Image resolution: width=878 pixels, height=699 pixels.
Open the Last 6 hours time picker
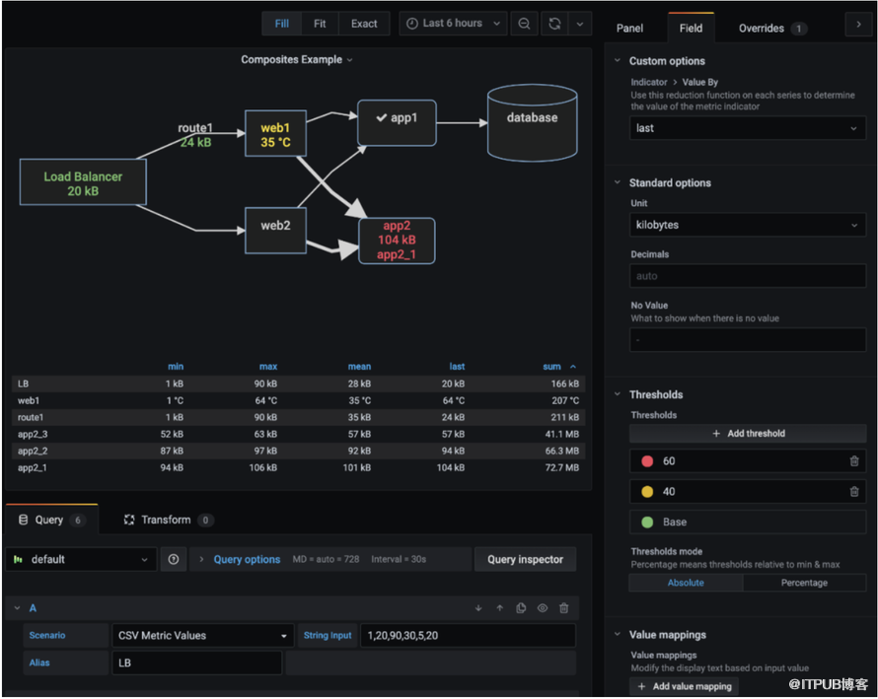(453, 24)
